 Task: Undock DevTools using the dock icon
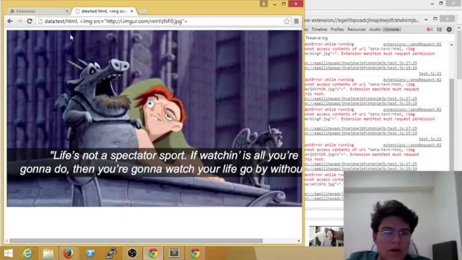[439, 29]
